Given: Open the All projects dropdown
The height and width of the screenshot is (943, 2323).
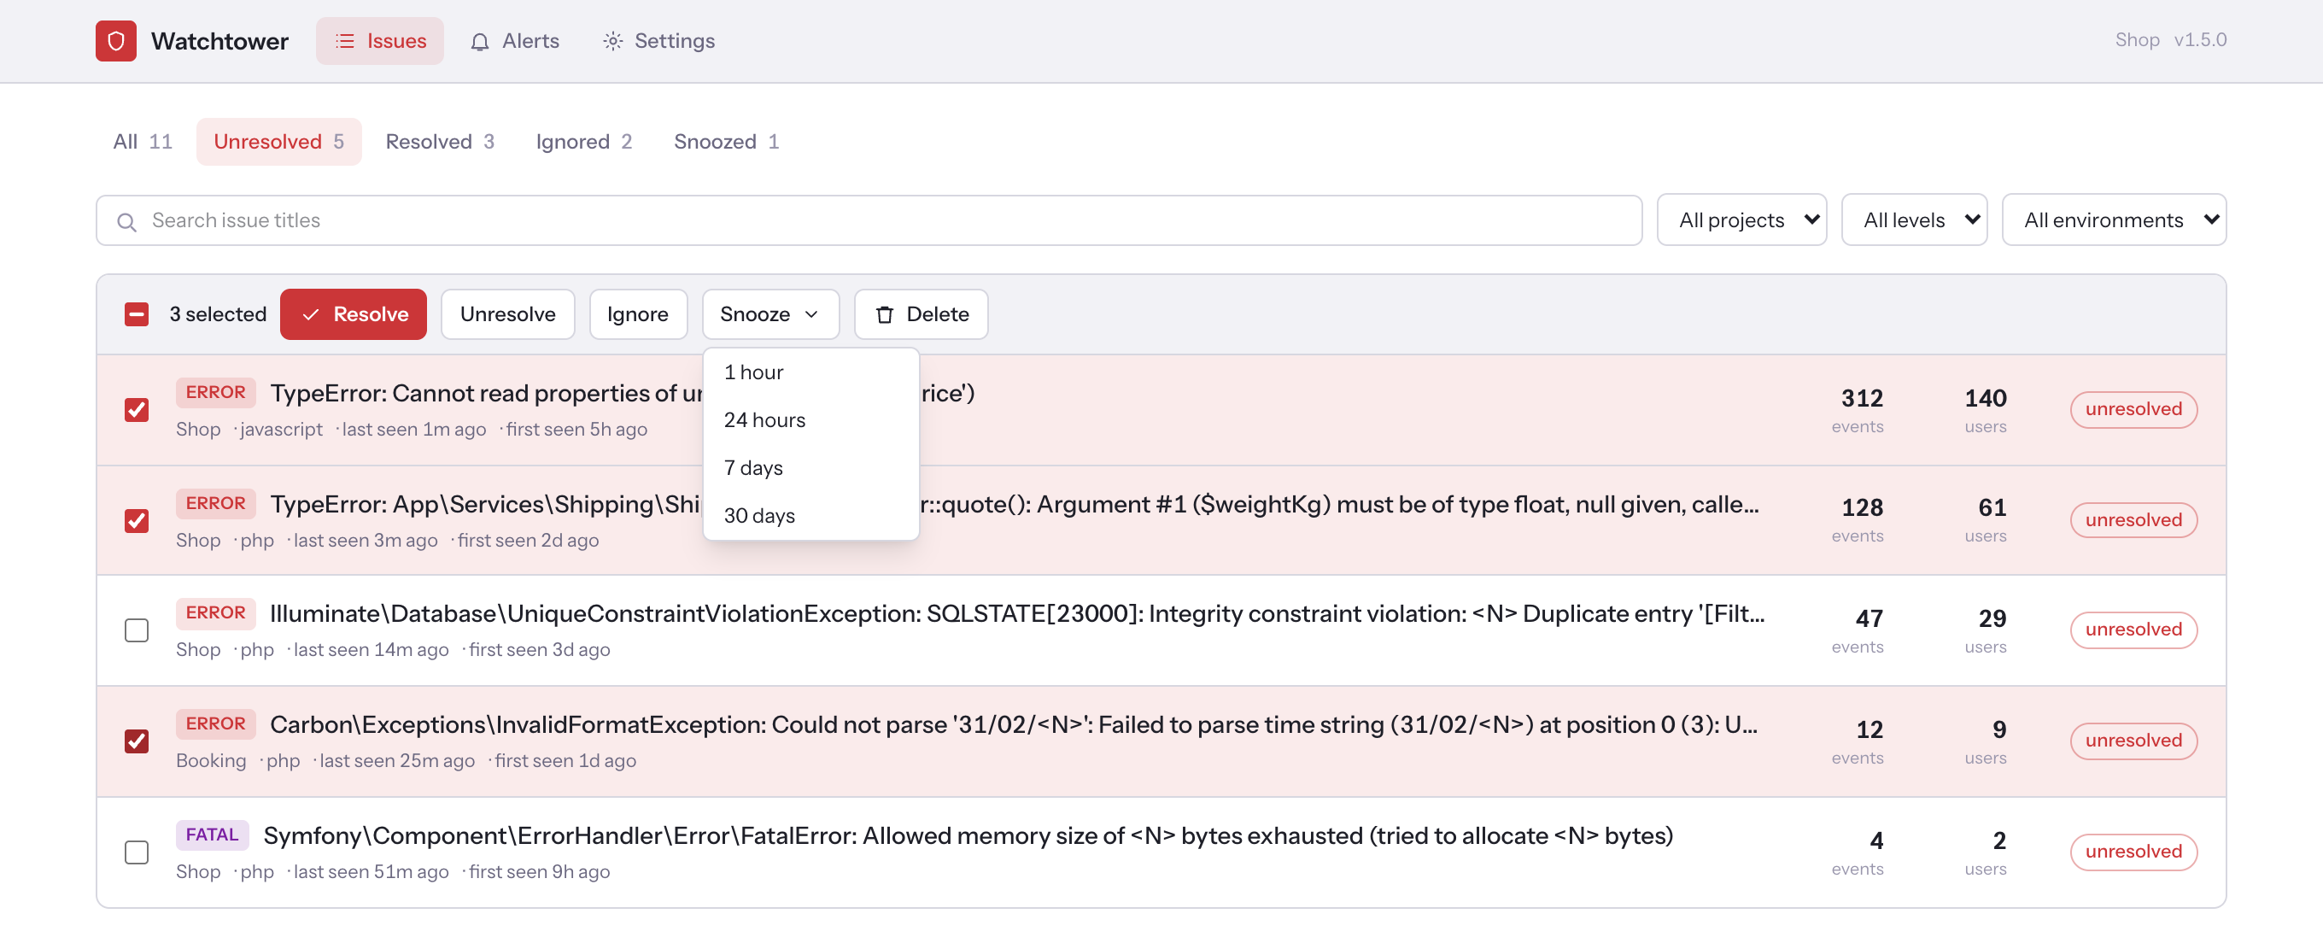Looking at the screenshot, I should tap(1741, 220).
